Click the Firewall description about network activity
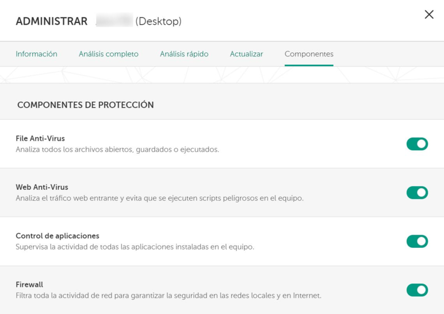 click(x=168, y=296)
